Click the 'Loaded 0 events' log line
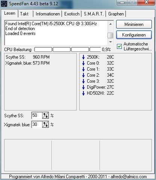The height and width of the screenshot is (180, 156). [20, 33]
